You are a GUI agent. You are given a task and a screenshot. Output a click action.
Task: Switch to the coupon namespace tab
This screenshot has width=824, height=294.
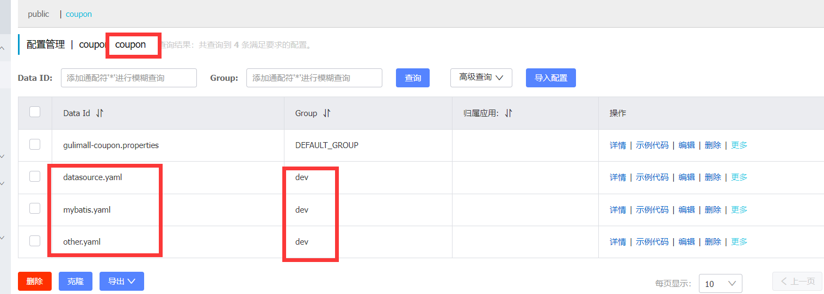click(x=79, y=14)
